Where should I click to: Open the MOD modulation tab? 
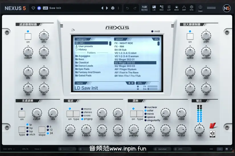(x=176, y=8)
